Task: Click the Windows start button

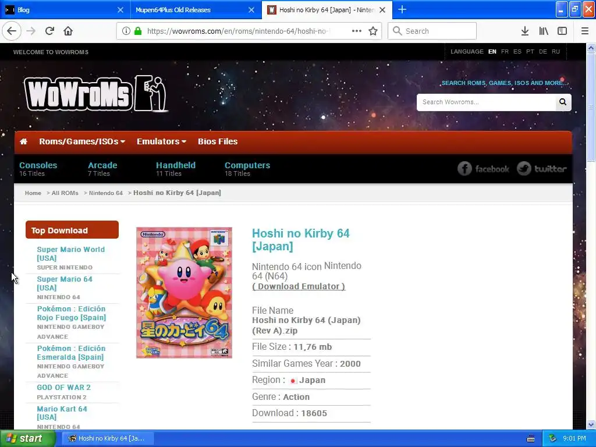Action: point(27,438)
